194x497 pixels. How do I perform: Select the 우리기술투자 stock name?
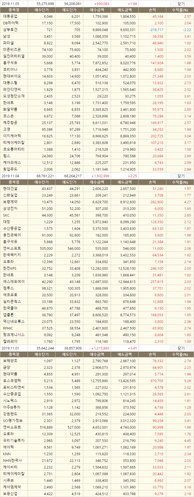point(14,441)
